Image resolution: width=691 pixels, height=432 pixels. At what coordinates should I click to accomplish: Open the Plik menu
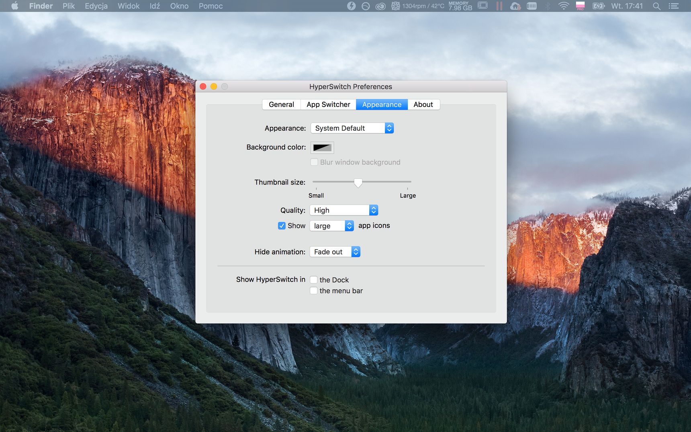[x=69, y=6]
